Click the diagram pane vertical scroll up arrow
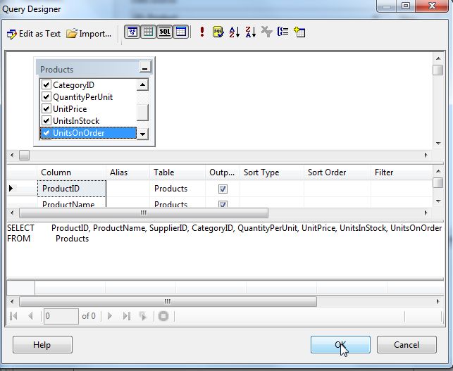The height and width of the screenshot is (371, 453). (x=438, y=58)
